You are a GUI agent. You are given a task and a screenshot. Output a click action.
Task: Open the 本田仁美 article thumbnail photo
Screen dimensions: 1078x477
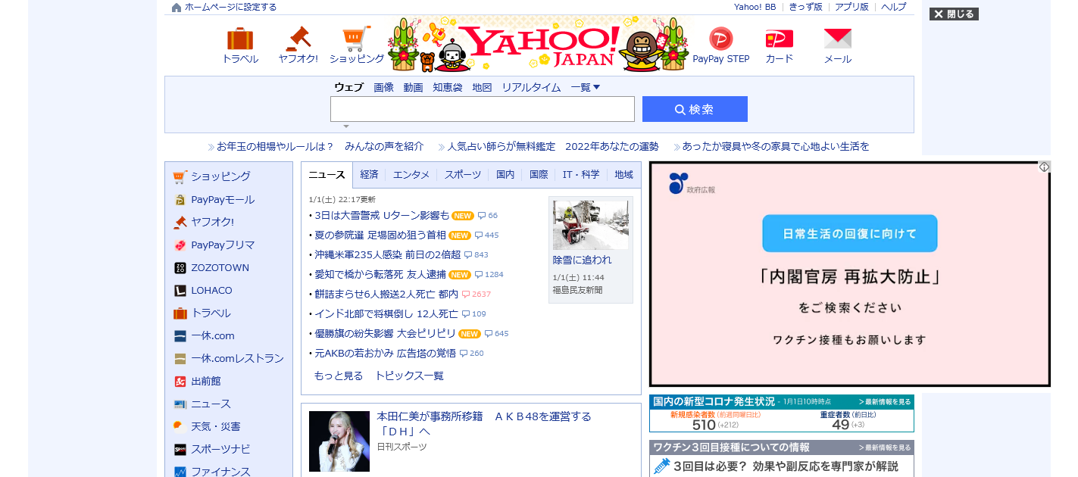[339, 441]
